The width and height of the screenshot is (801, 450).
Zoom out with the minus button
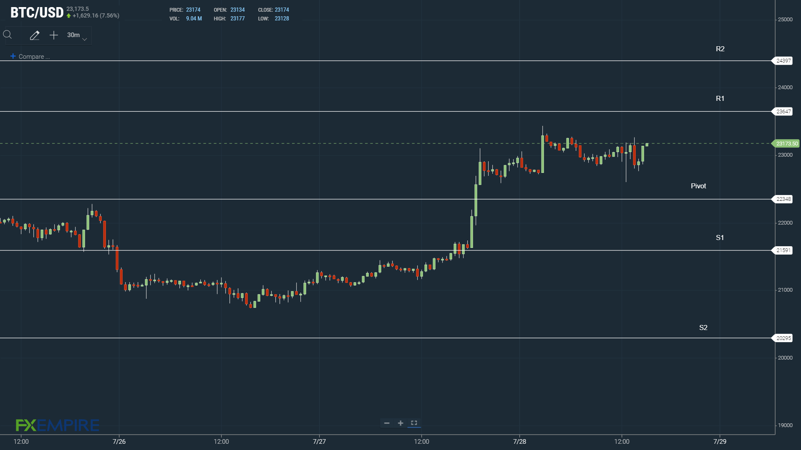pos(387,423)
